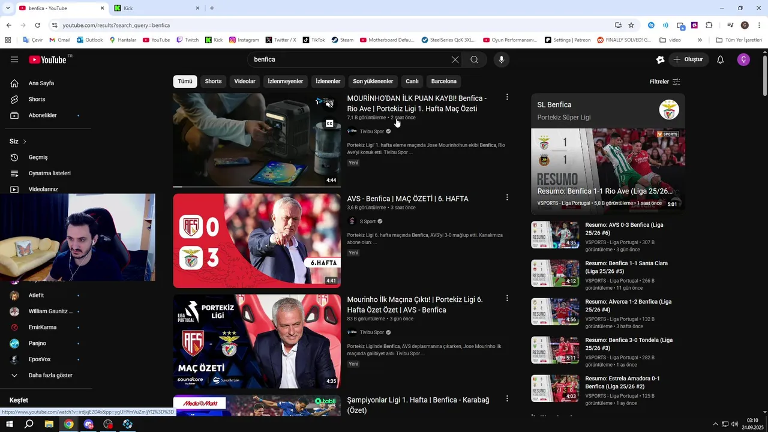
Task: Select the Barcelona filter chip
Action: coord(444,81)
